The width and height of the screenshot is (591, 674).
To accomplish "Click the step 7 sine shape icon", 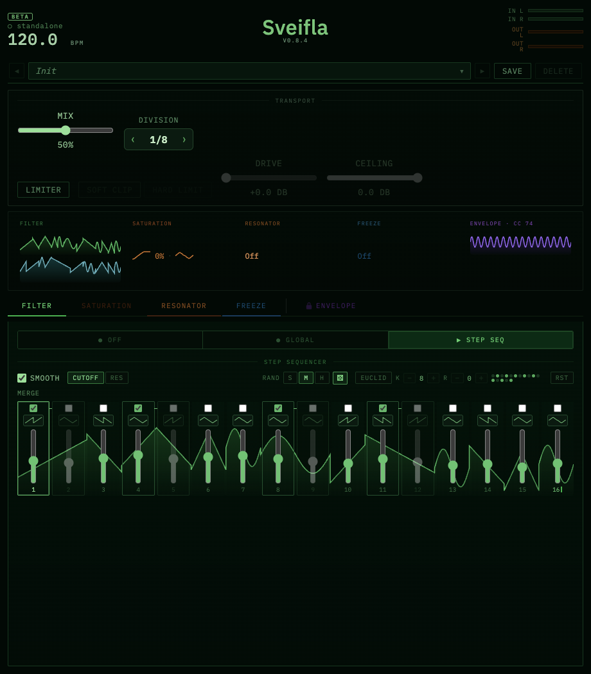I will click(243, 420).
